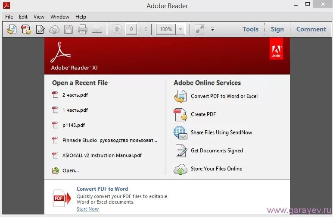Click the 100% zoom value field

click(x=166, y=29)
